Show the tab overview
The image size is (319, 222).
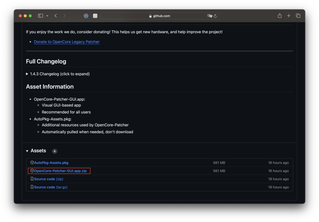click(x=298, y=16)
